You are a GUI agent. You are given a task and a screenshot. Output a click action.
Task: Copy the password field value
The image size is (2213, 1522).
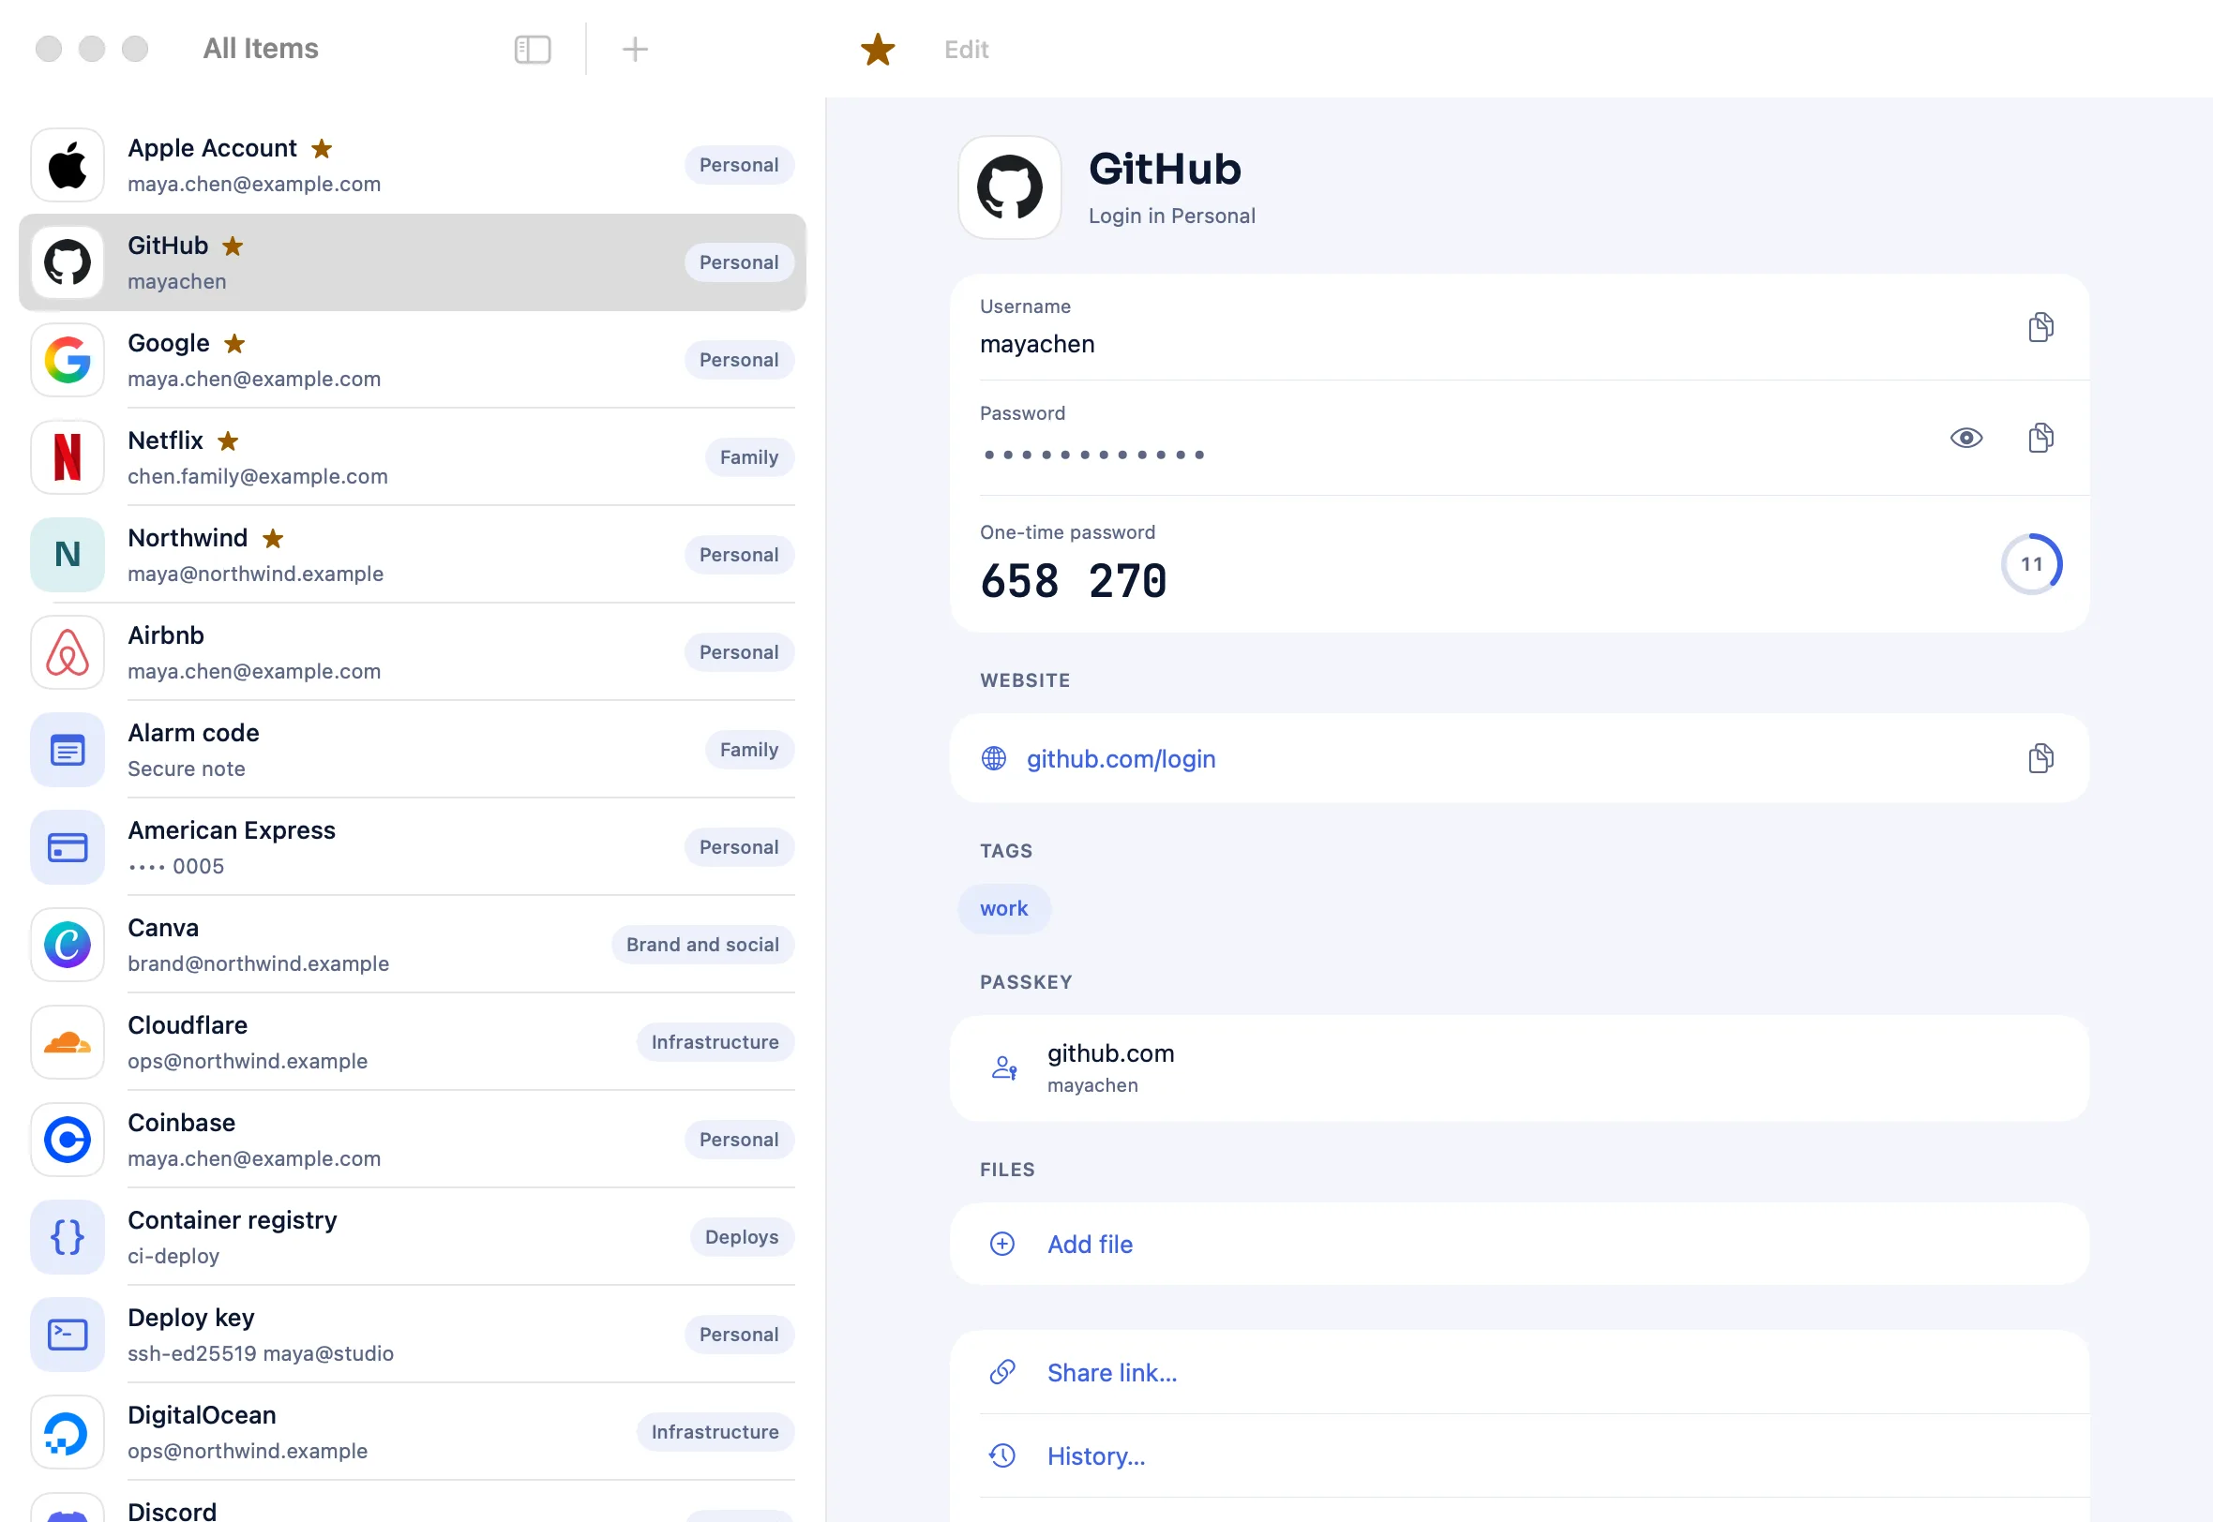click(2040, 438)
